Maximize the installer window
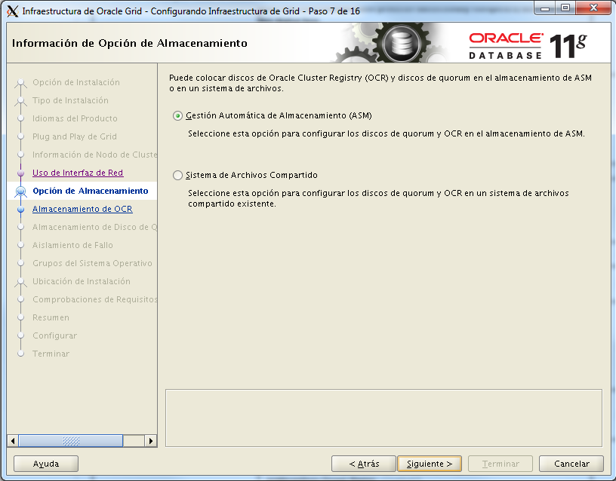The height and width of the screenshot is (481, 616). click(565, 8)
